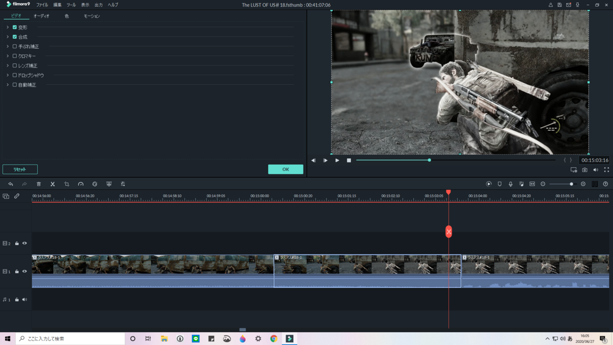
Task: Expand the 自動補正 section arrow
Action: point(8,85)
